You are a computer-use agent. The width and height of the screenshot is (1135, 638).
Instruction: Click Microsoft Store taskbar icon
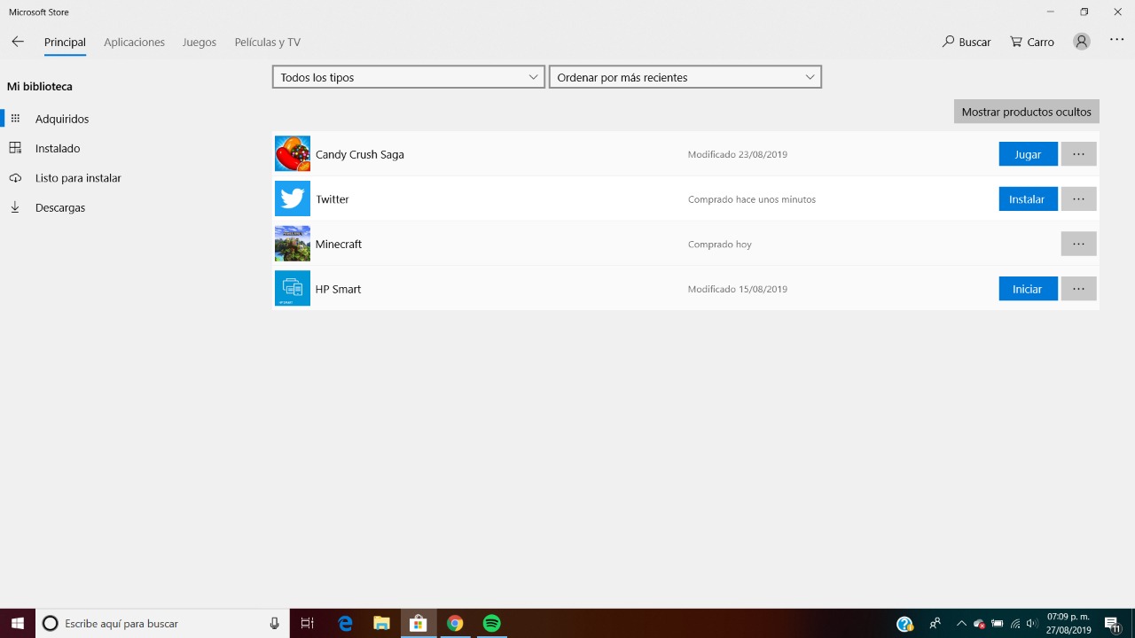[418, 624]
